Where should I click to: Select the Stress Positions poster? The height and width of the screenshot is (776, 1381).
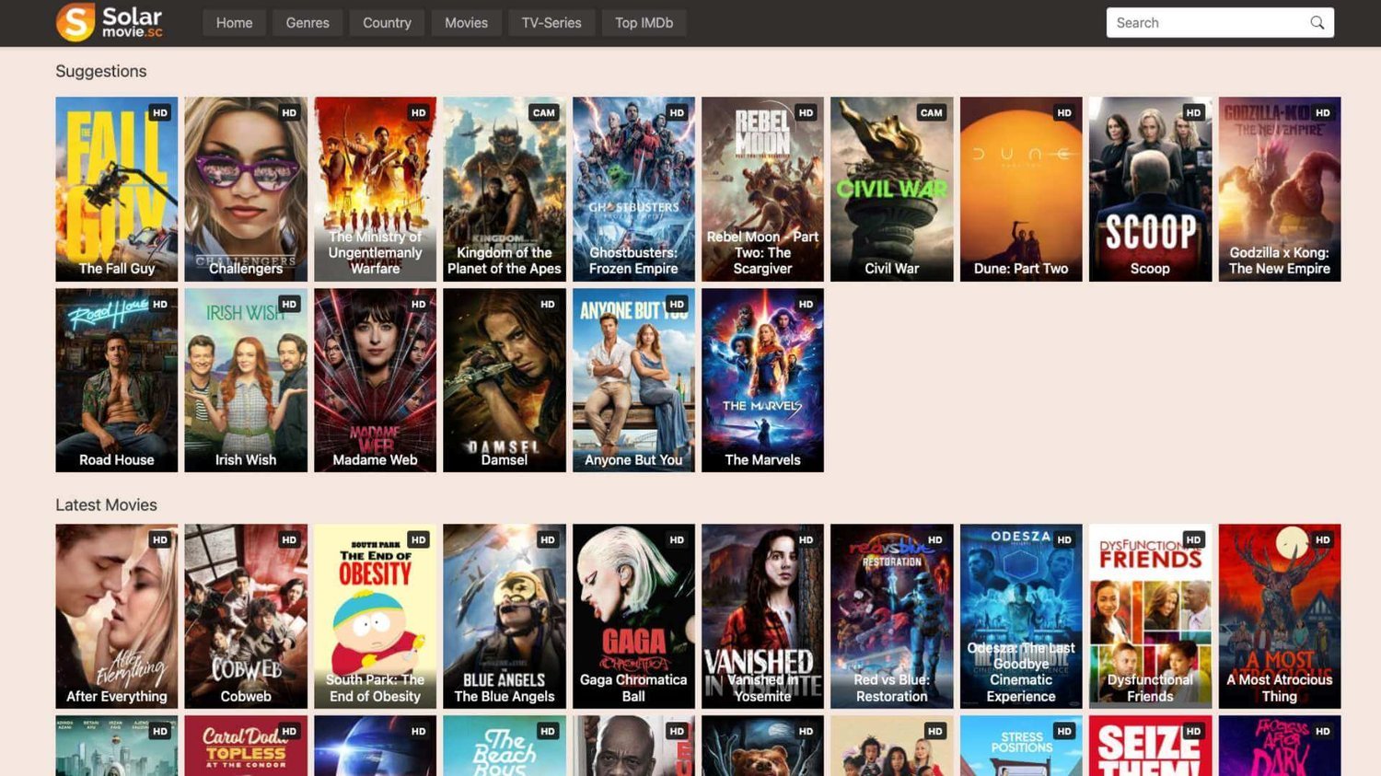[1021, 746]
